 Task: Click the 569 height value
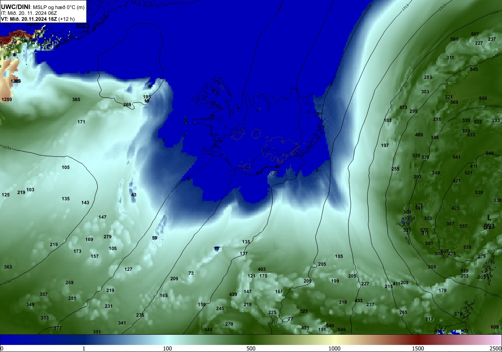click(x=454, y=102)
